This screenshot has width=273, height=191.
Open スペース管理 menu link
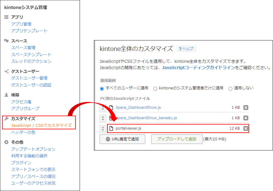click(x=23, y=48)
